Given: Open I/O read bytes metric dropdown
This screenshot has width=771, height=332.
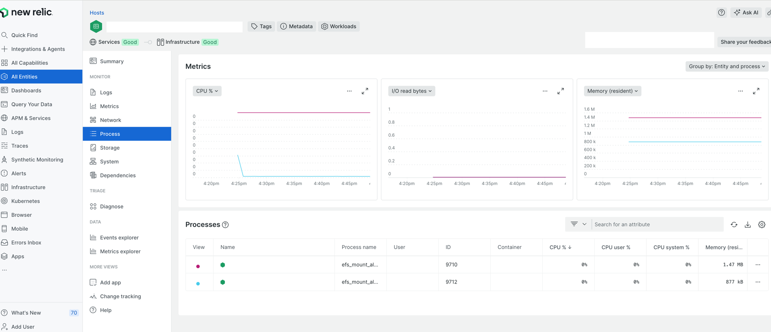Looking at the screenshot, I should [x=411, y=91].
